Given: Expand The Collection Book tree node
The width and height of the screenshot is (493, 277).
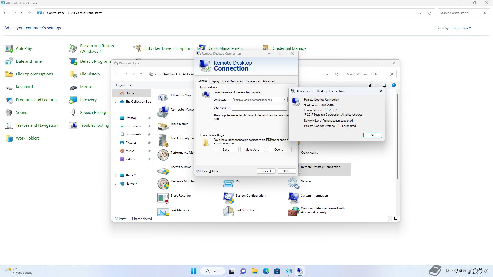Looking at the screenshot, I should tap(116, 102).
